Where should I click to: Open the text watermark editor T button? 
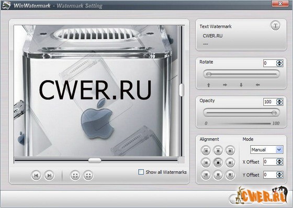coord(275,26)
